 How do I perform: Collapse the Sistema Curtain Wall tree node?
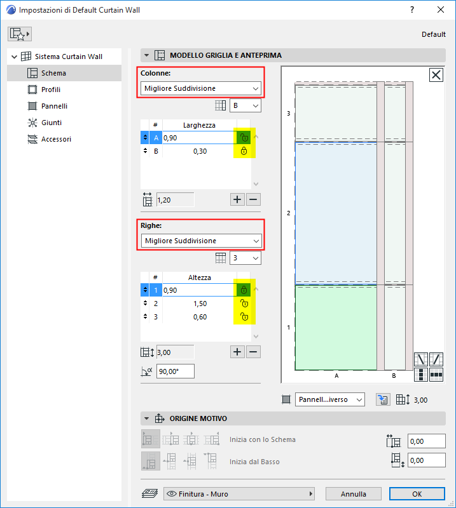[x=14, y=57]
